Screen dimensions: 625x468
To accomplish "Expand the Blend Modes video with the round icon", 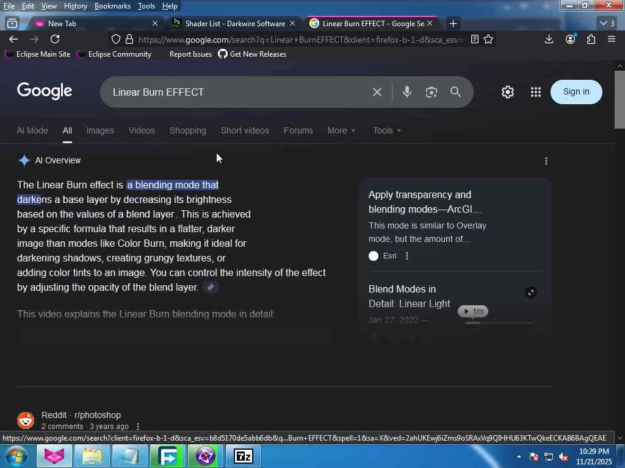I will tap(530, 292).
